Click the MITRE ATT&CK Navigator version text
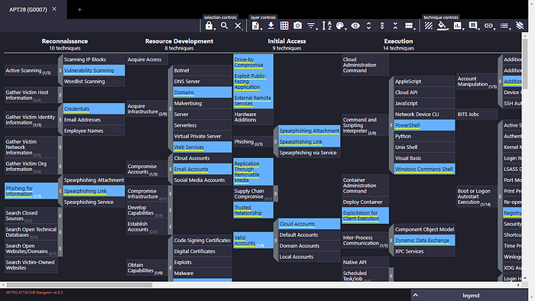 click(34, 293)
